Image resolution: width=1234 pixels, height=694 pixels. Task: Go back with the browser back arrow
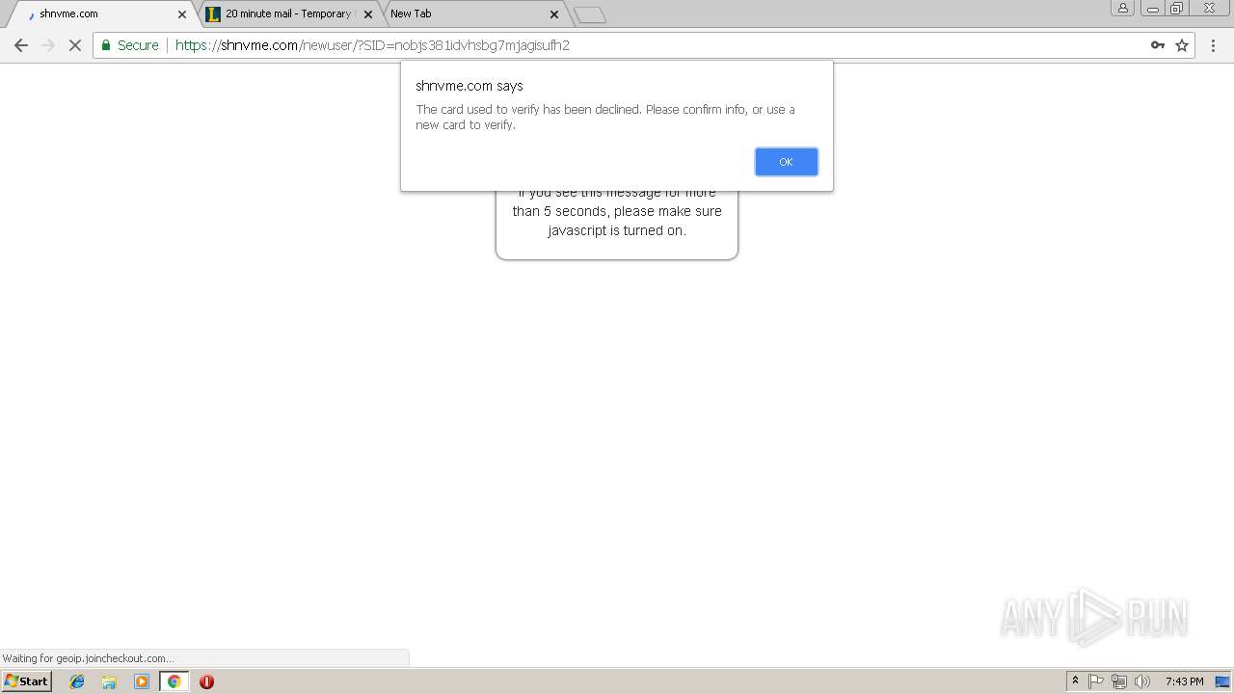tap(21, 45)
